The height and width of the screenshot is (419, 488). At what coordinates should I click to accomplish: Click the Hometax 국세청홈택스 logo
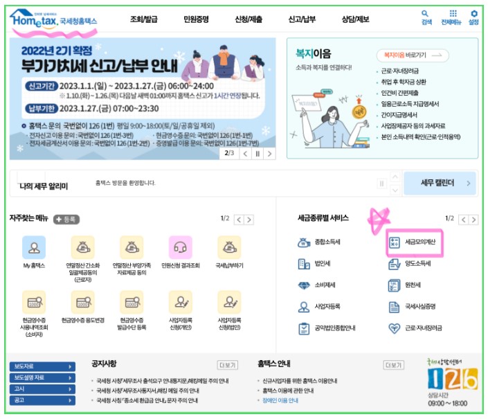(x=53, y=19)
